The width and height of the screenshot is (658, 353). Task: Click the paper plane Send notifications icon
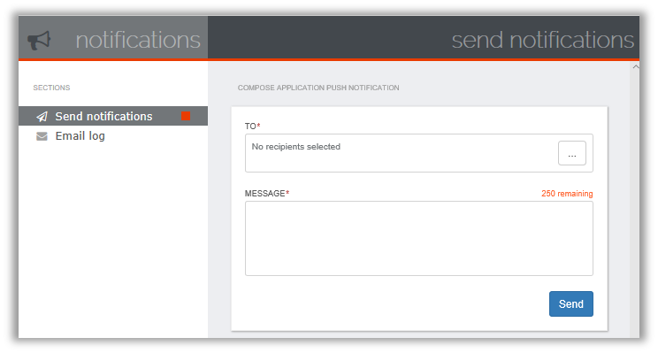pyautogui.click(x=42, y=117)
